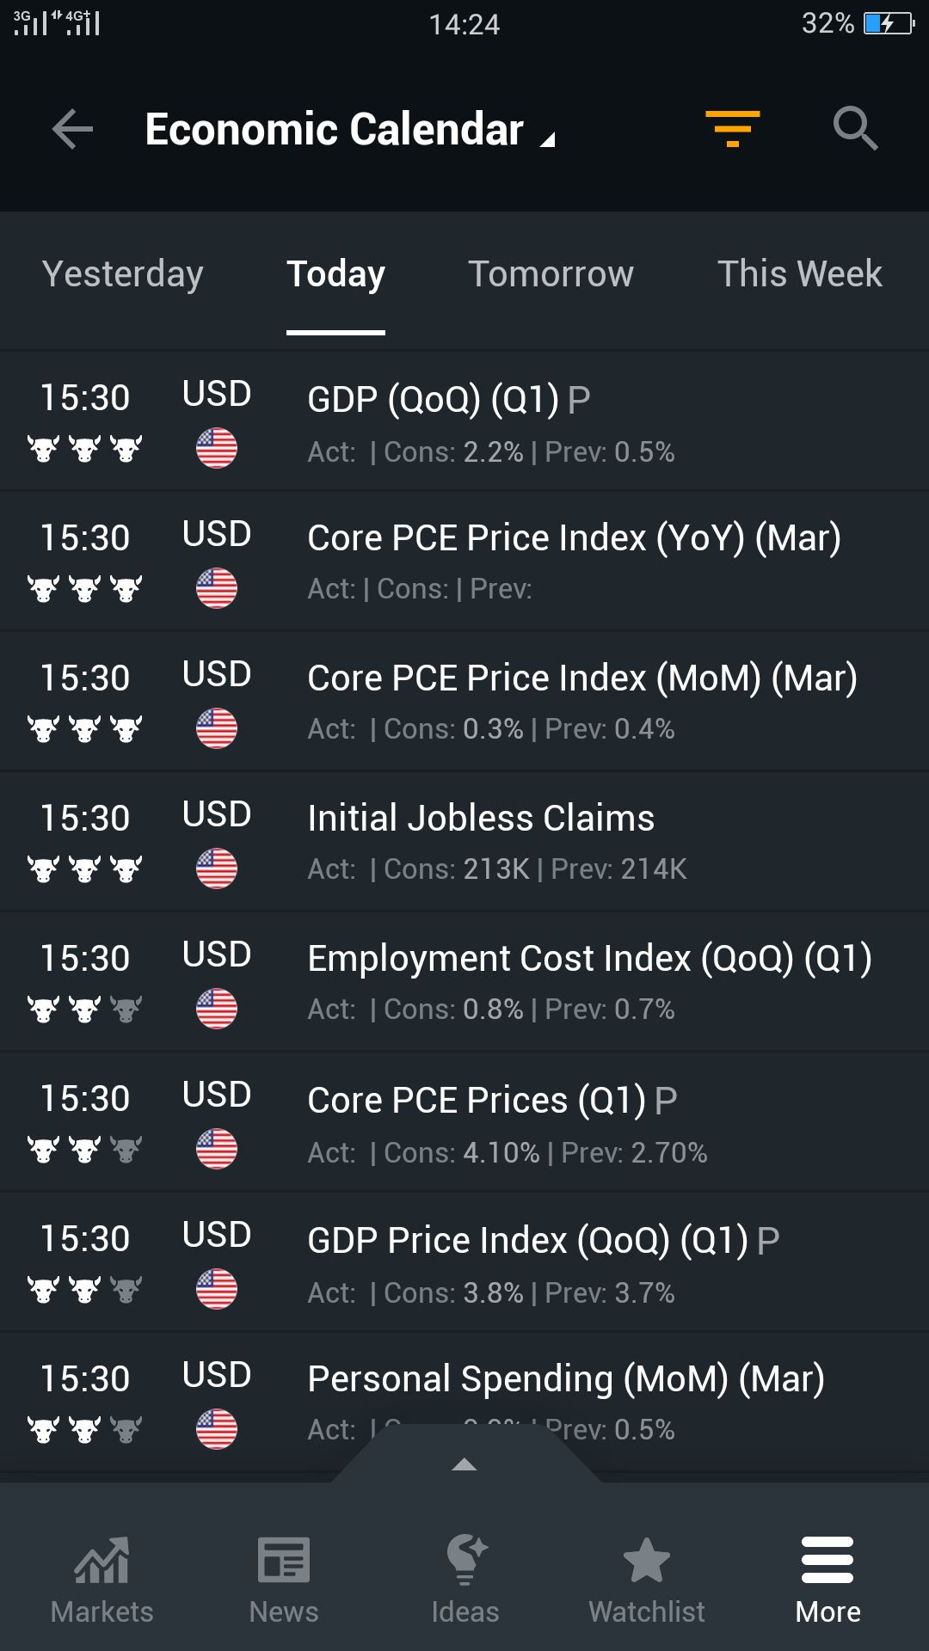Open the orange filter icon
This screenshot has width=929, height=1651.
click(732, 129)
